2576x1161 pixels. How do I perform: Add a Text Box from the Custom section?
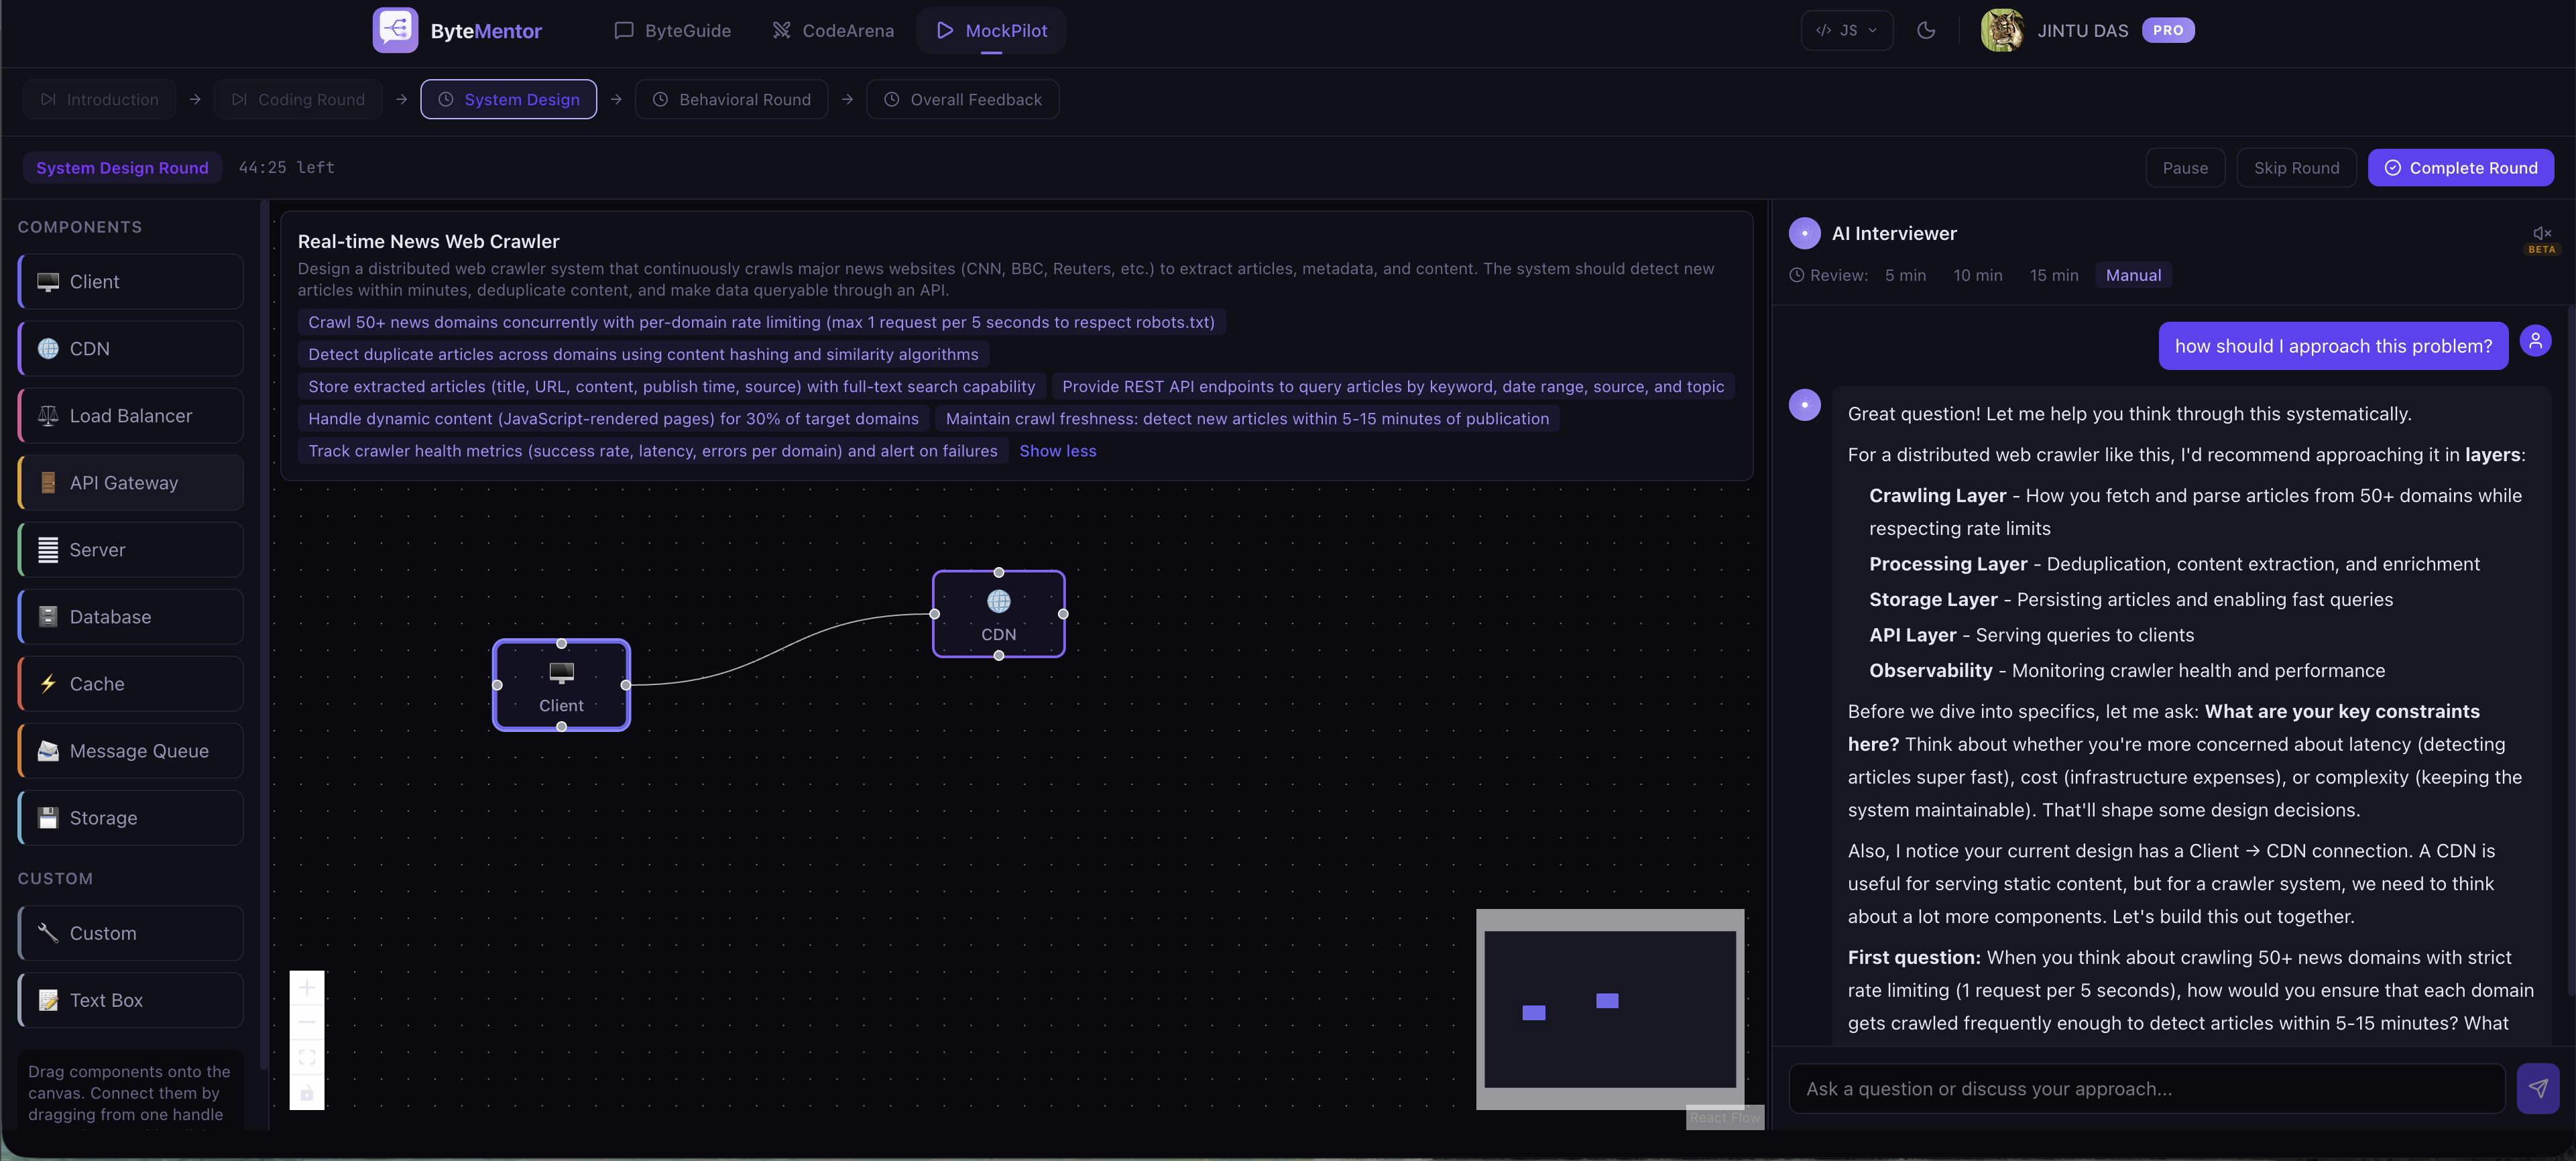[x=129, y=999]
